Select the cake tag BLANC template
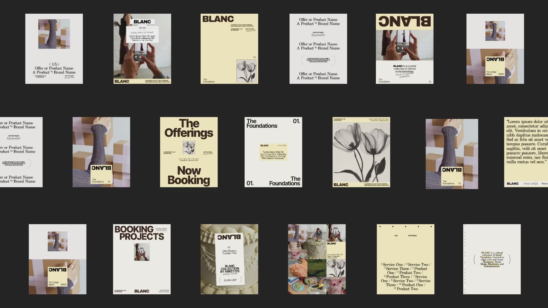 click(229, 259)
